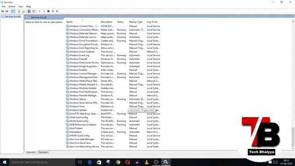Open the Help toolbar icon
Image resolution: width=295 pixels, height=166 pixels.
(29, 11)
